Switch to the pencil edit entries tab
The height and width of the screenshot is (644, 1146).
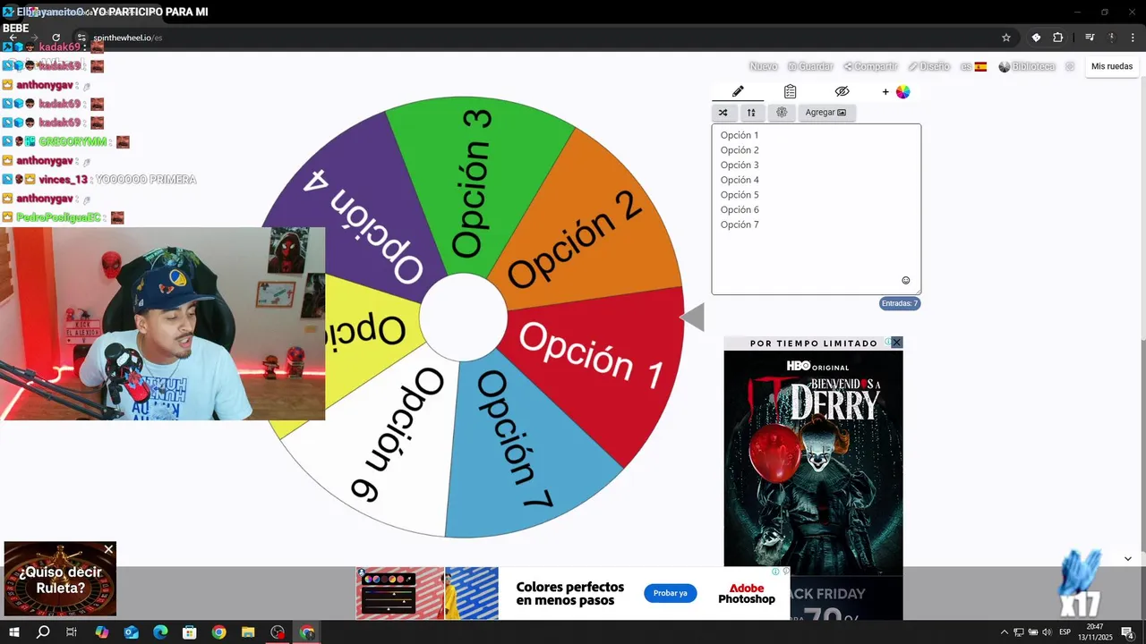click(738, 91)
